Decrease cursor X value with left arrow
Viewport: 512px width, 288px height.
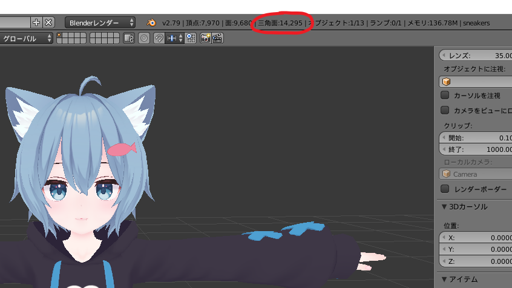pyautogui.click(x=444, y=238)
